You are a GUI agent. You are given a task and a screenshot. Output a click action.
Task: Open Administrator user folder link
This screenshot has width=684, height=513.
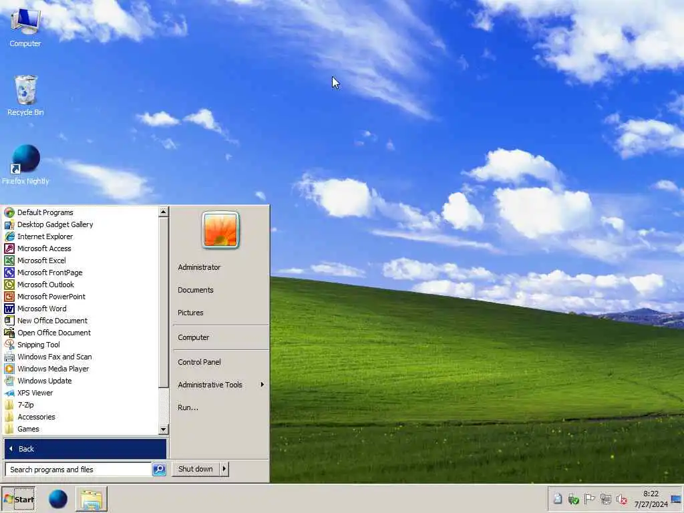199,267
